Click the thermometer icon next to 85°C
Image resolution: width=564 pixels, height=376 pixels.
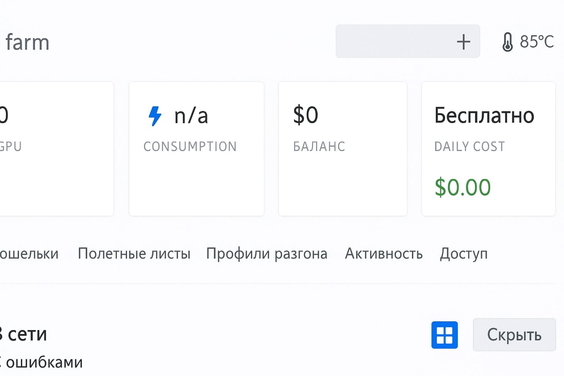tap(508, 41)
